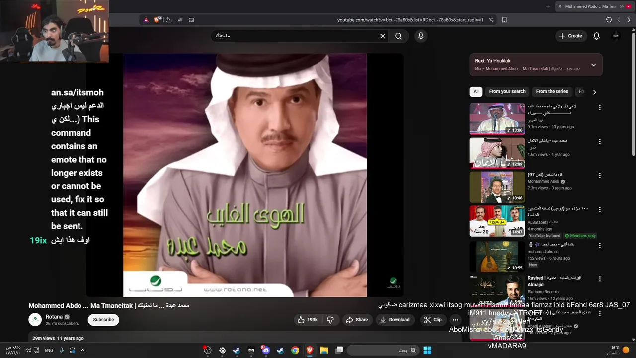This screenshot has height=358, width=636.
Task: Switch input language via ENG indicator
Action: click(49, 350)
